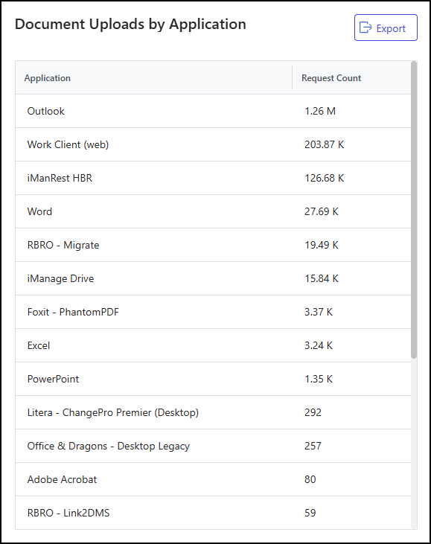The image size is (431, 544).
Task: Click the 1.35 K request count
Action: [319, 379]
